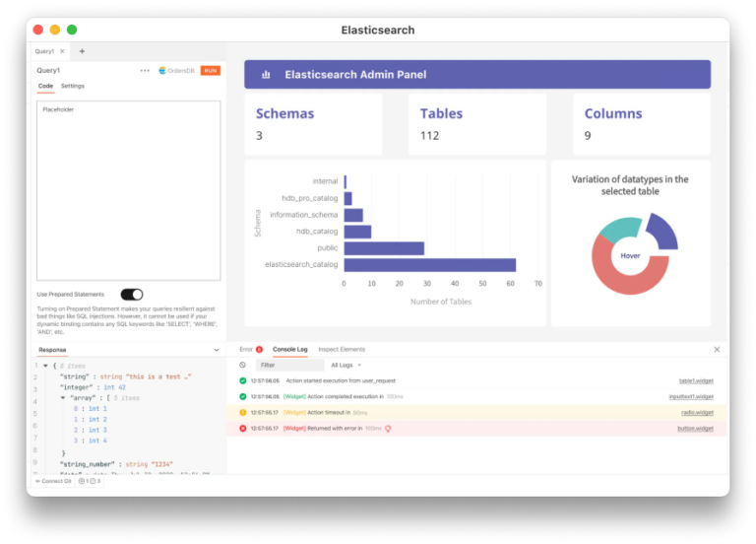Click the Schemas stat card
Image resolution: width=756 pixels, height=544 pixels.
(313, 124)
